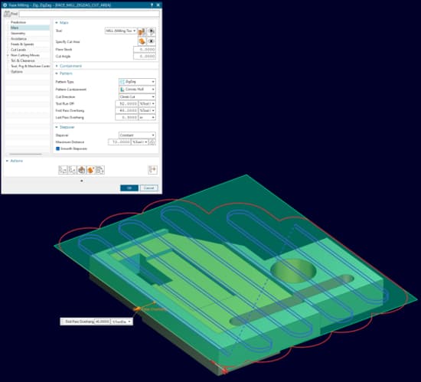Select Feeds & Speeds in navigation list
421x382 pixels.
coord(22,44)
